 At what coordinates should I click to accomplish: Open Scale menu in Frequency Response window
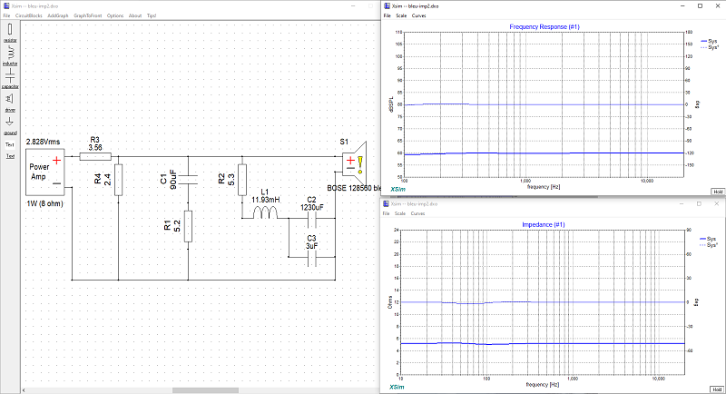(401, 15)
